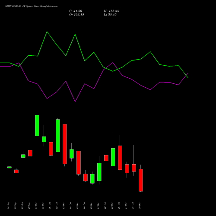
Task: Click the red candle above 27 Oct
Action: [x=127, y=168]
